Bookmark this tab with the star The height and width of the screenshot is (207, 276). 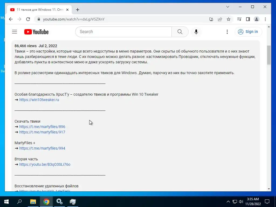[229, 19]
